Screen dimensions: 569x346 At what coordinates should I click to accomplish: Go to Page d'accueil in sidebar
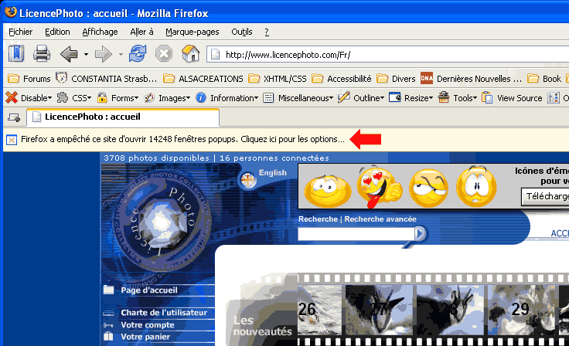[x=149, y=290]
